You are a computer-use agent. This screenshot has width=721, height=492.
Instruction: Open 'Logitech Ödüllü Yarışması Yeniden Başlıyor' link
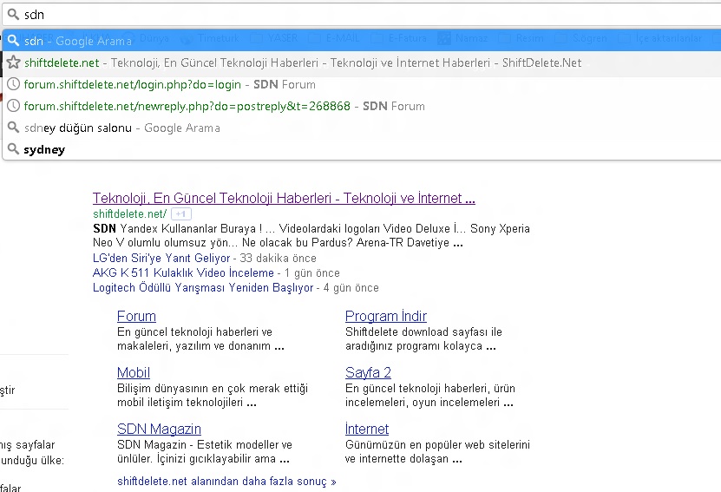point(203,288)
